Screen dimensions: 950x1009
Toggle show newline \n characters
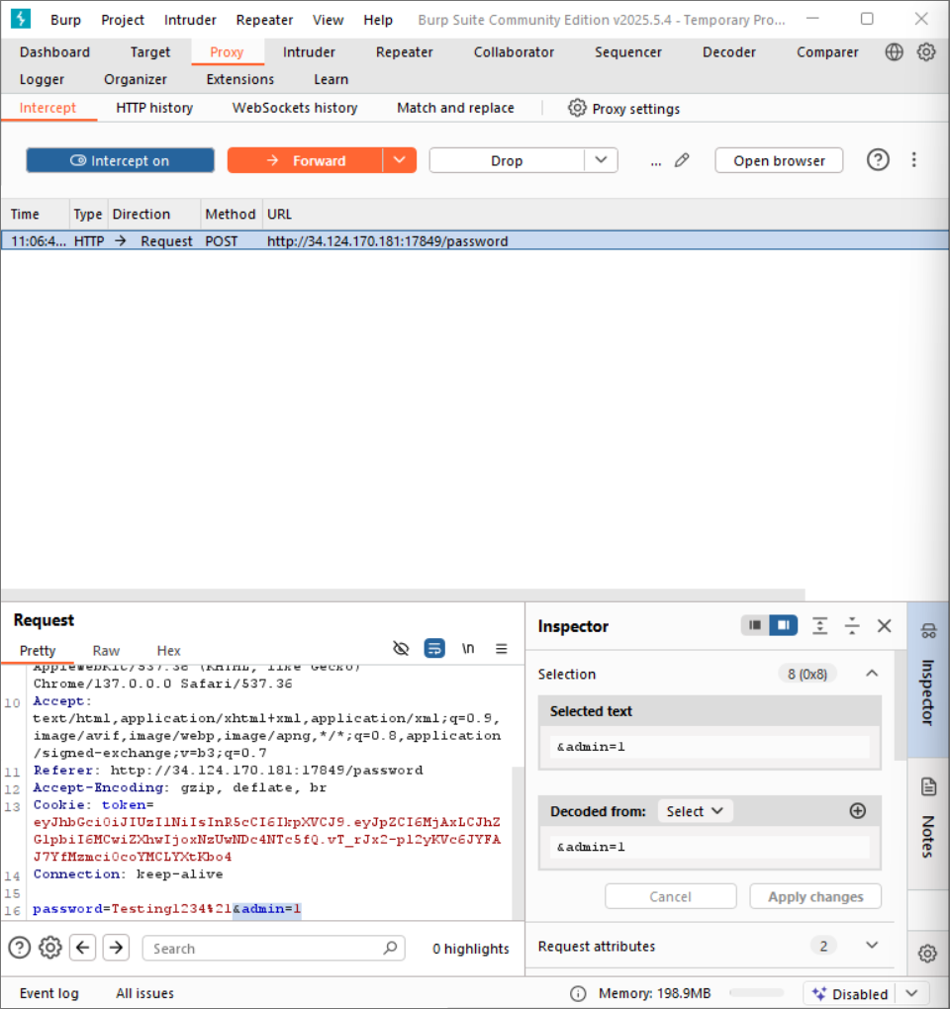tap(468, 648)
